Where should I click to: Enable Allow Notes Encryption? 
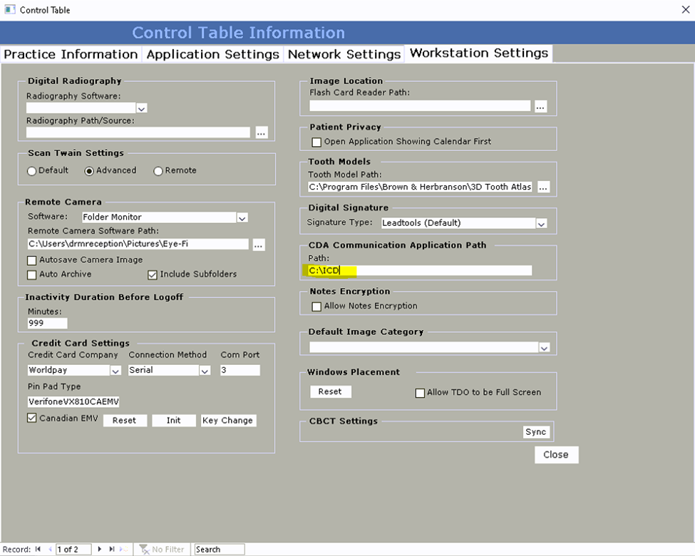tap(316, 306)
